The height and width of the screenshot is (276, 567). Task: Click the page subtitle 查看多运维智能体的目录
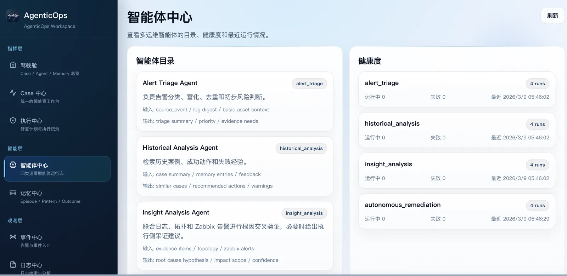[199, 35]
